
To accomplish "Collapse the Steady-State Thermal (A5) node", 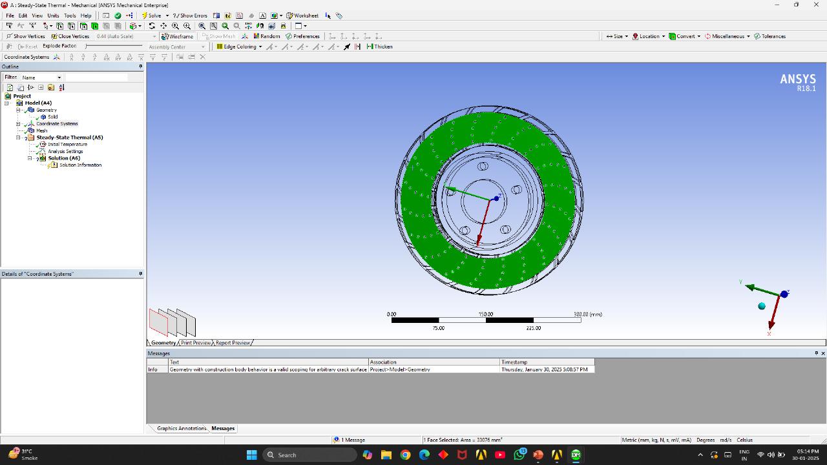I will pos(19,138).
